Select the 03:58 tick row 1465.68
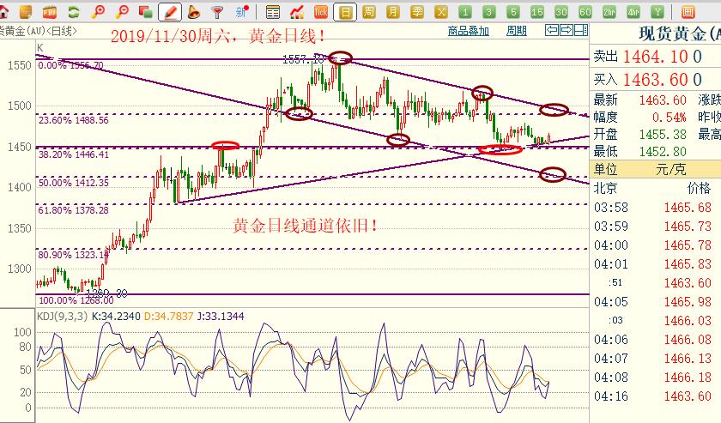Screen dimensions: 721x423 tap(655, 208)
